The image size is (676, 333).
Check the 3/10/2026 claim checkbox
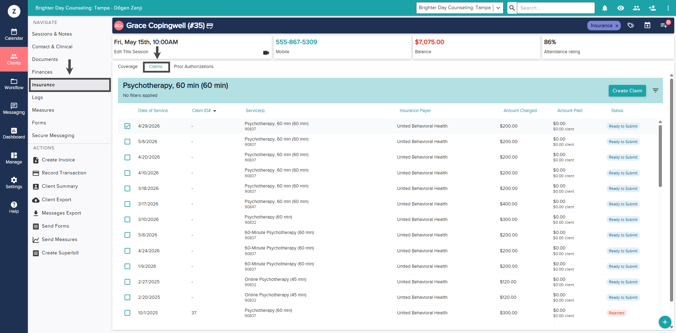[127, 220]
